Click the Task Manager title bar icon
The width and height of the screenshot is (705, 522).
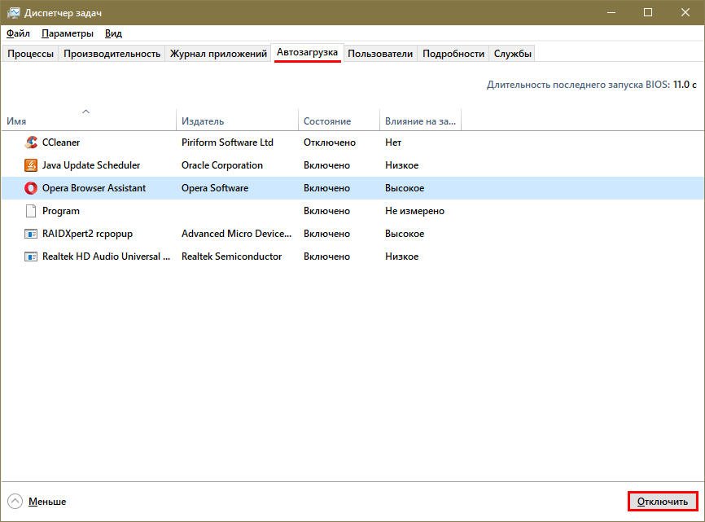[14, 12]
